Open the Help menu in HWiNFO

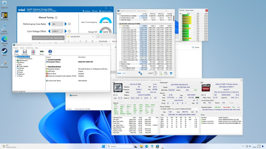point(36,48)
